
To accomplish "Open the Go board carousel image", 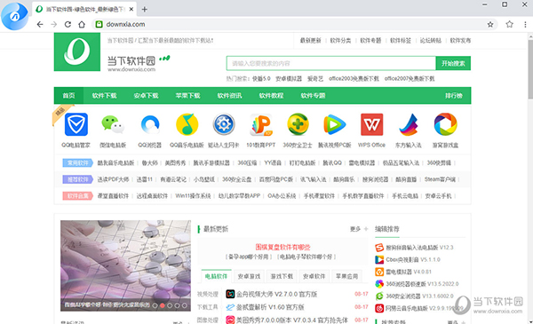I will point(126,265).
